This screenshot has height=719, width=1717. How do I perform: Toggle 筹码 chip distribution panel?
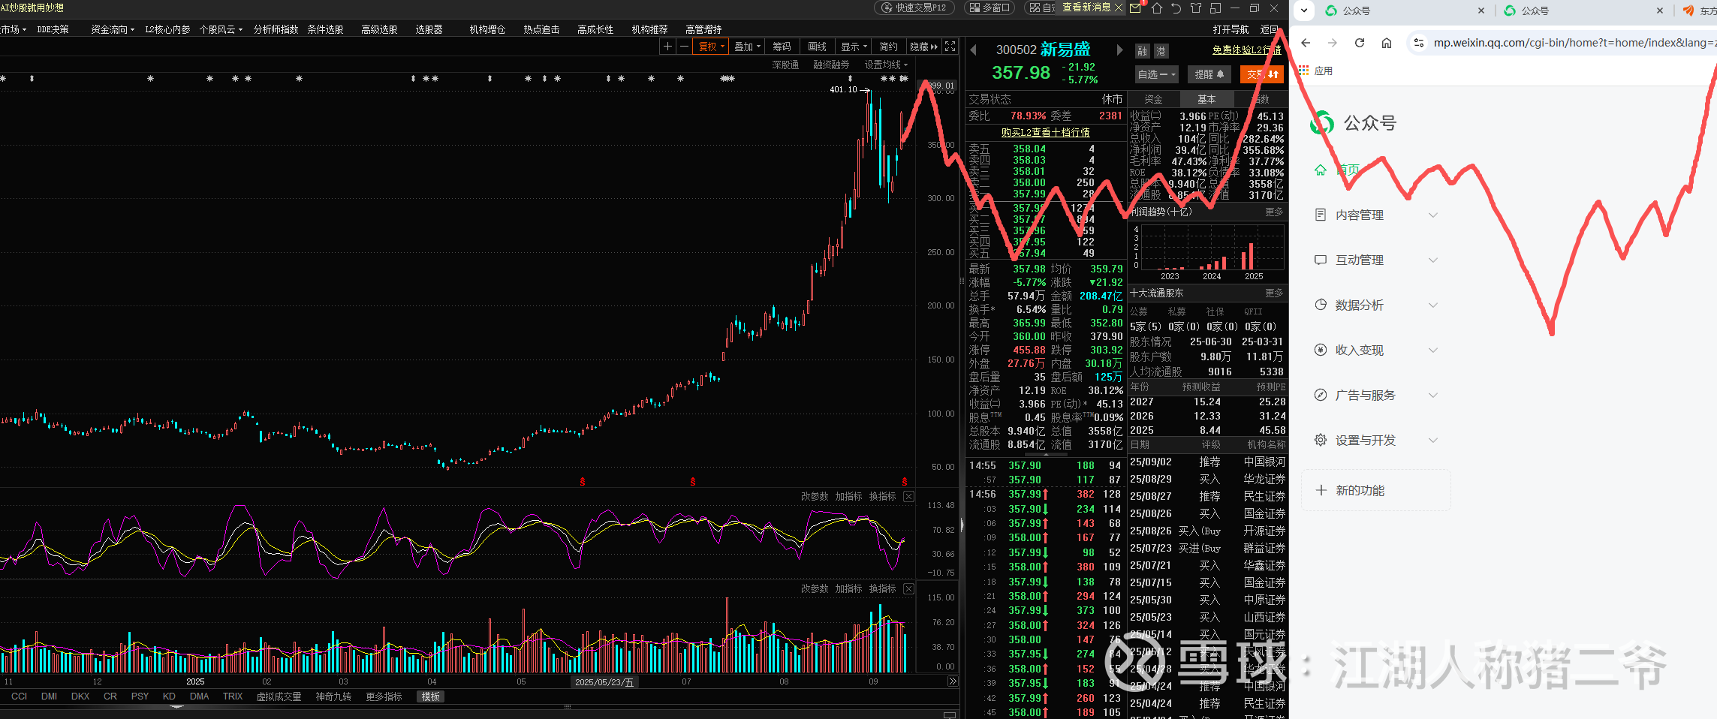click(782, 47)
